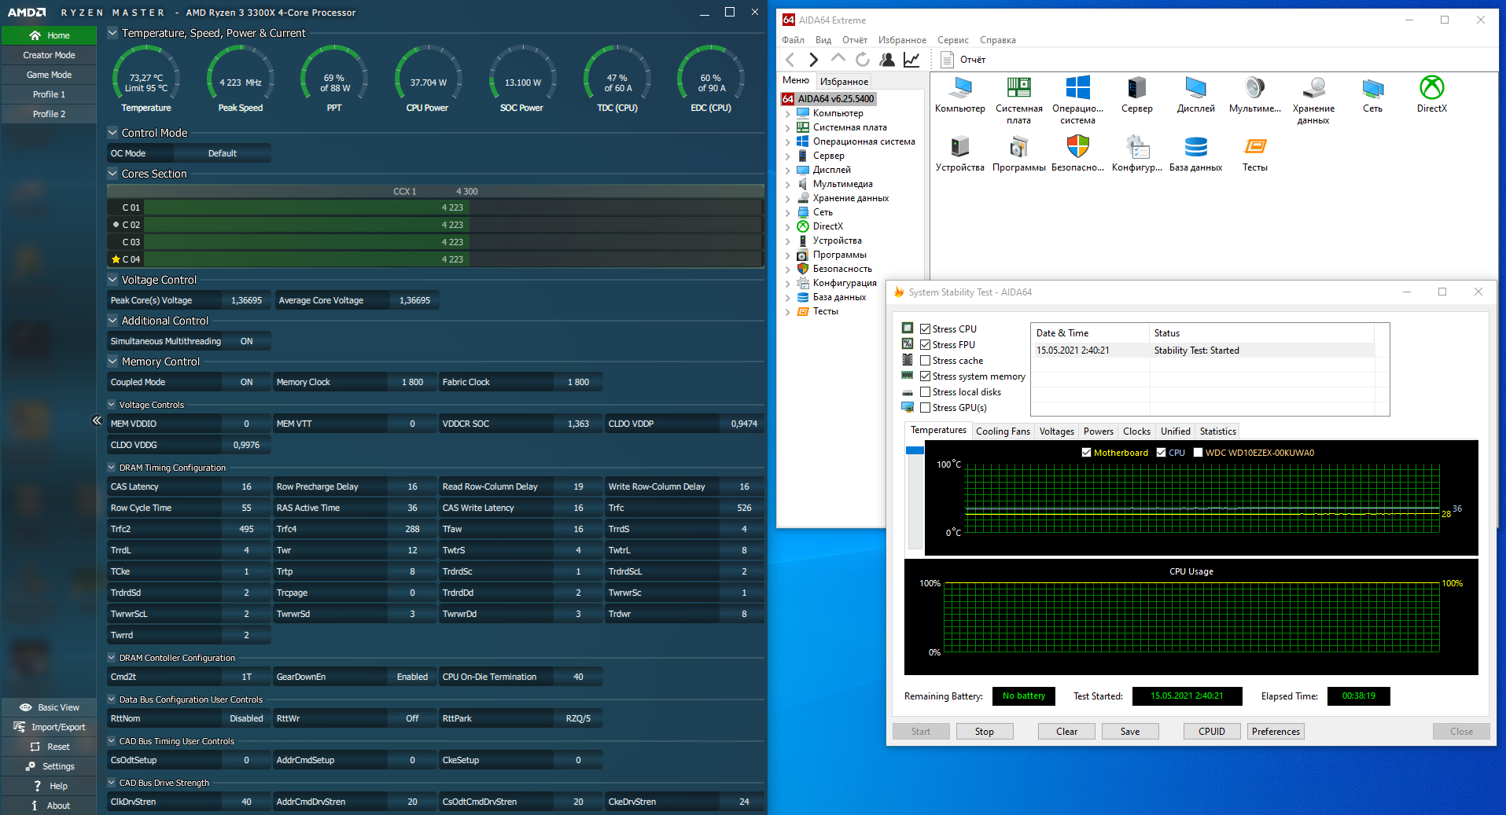Refresh using the AIDA64 toolbar icon
The height and width of the screenshot is (815, 1506).
coord(862,60)
